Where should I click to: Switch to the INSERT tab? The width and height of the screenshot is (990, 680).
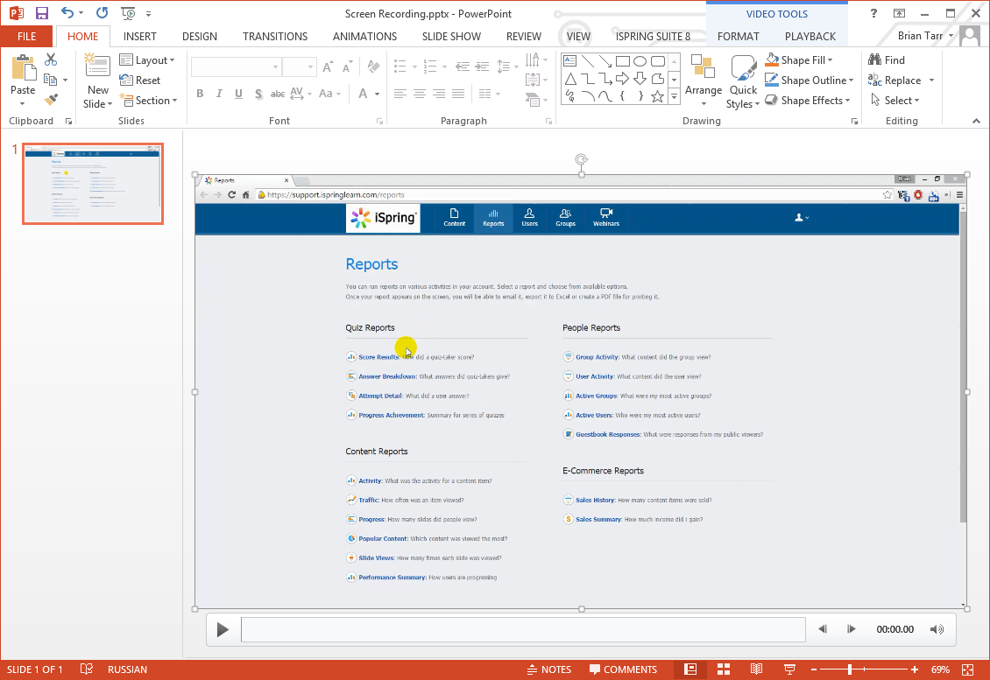(139, 36)
